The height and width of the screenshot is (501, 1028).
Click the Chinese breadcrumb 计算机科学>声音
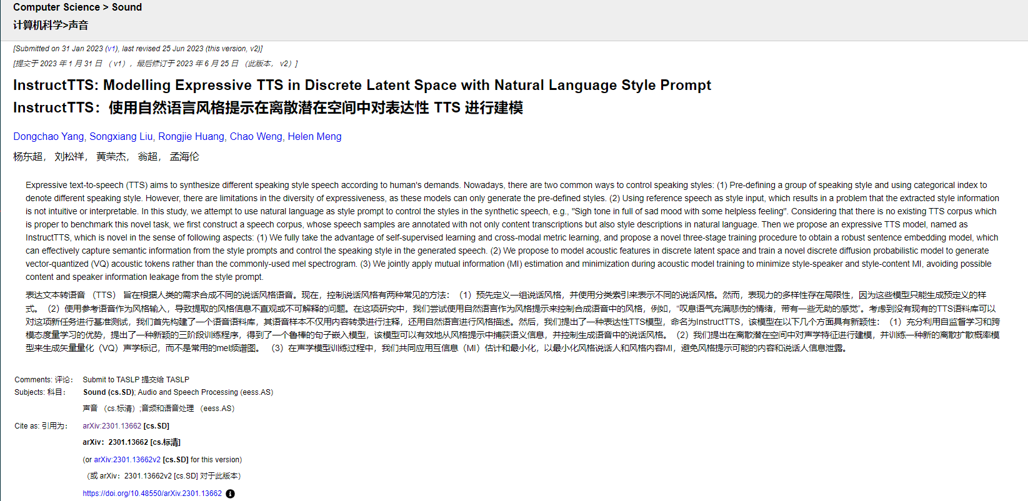51,25
